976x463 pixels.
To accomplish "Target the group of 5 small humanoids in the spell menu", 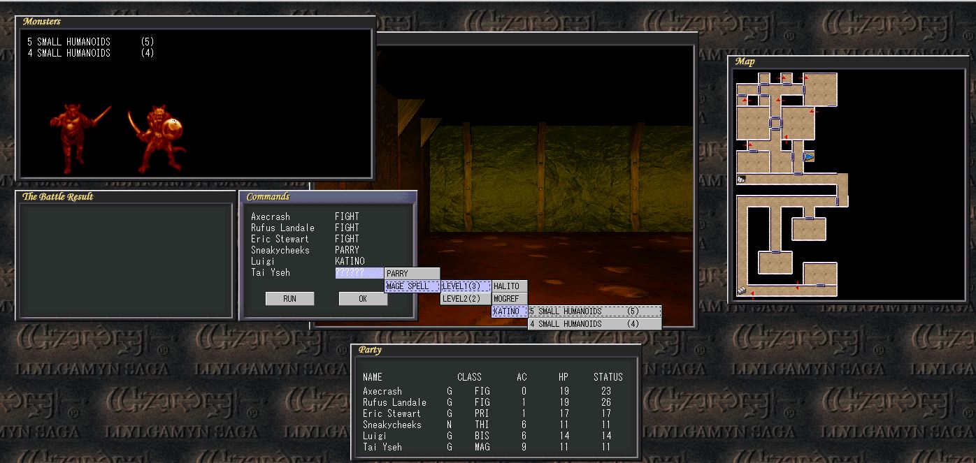I will pyautogui.click(x=594, y=311).
